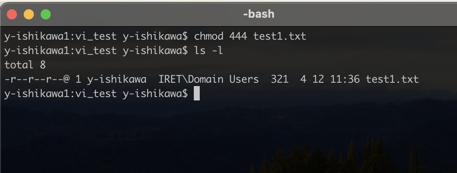
Task: Click the -bash window title
Action: click(259, 14)
